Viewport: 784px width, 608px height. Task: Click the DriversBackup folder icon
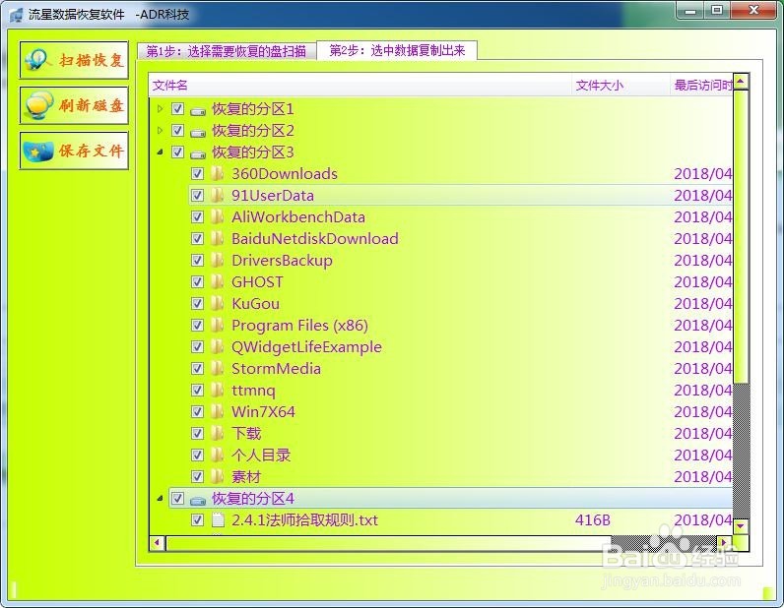tap(217, 261)
